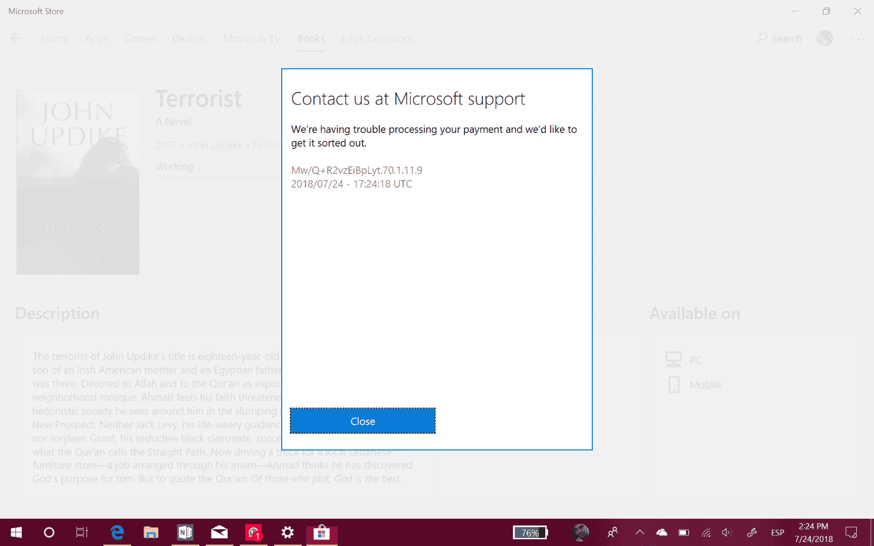The image size is (874, 546).
Task: Open File Explorer from taskbar
Action: coord(151,532)
